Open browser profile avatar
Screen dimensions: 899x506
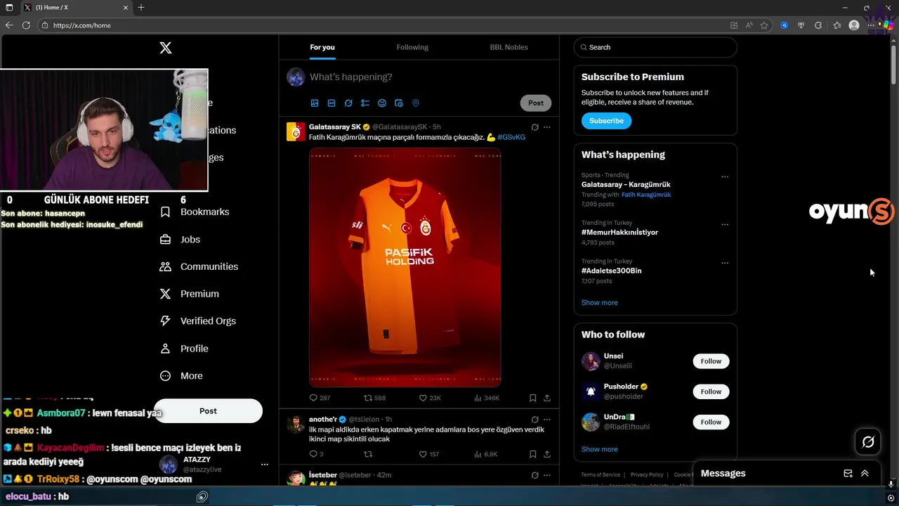click(854, 25)
